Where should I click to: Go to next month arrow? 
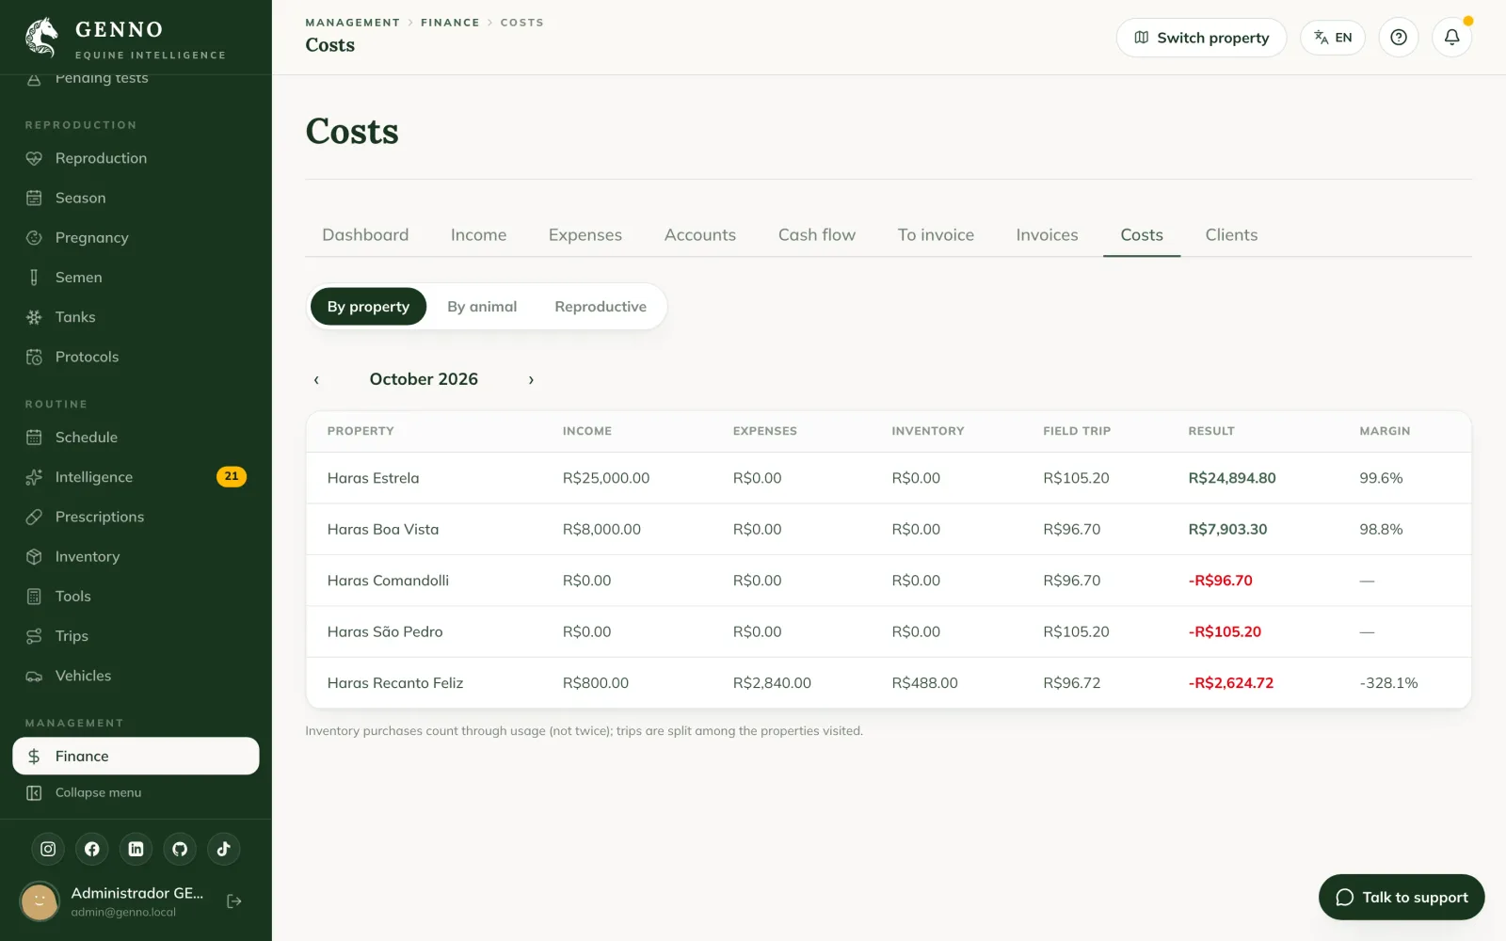(531, 379)
